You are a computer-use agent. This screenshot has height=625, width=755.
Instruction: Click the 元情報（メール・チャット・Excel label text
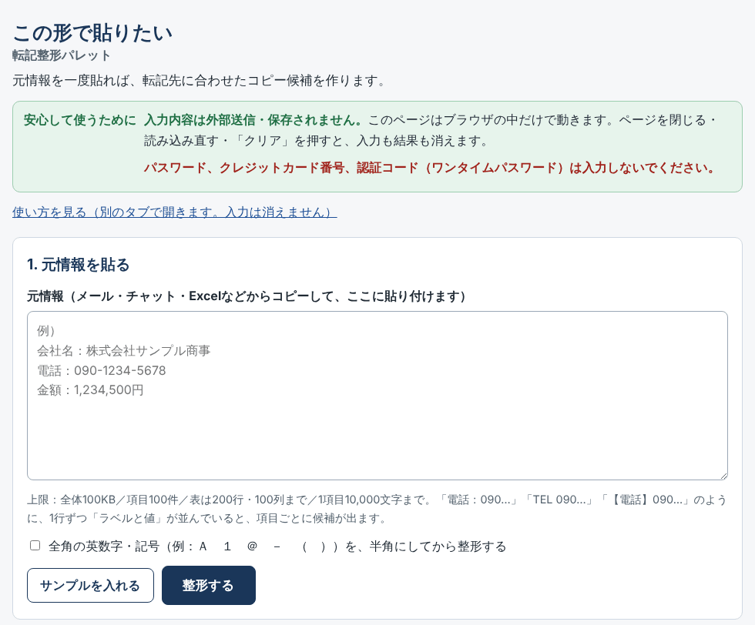pyautogui.click(x=247, y=296)
